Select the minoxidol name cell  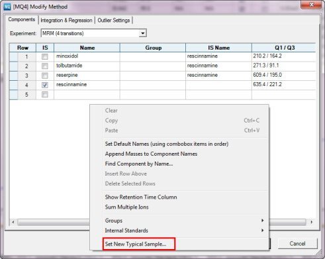(x=87, y=56)
